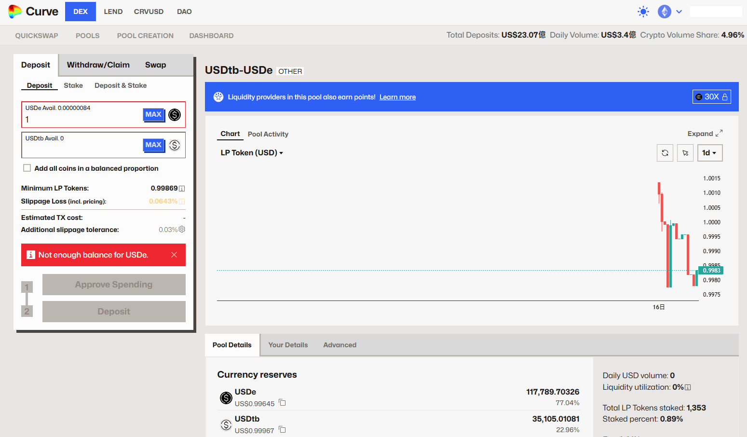Open the LP Token (USD) chart selector
The width and height of the screenshot is (747, 437).
pos(252,153)
